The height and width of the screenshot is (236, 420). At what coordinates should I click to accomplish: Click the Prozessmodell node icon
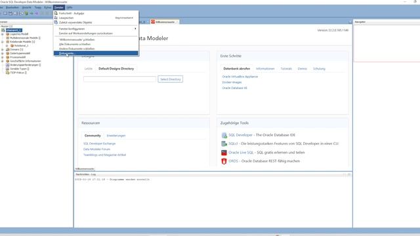point(7,57)
